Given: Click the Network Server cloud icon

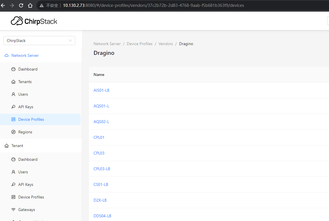Looking at the screenshot, I should tap(7, 55).
